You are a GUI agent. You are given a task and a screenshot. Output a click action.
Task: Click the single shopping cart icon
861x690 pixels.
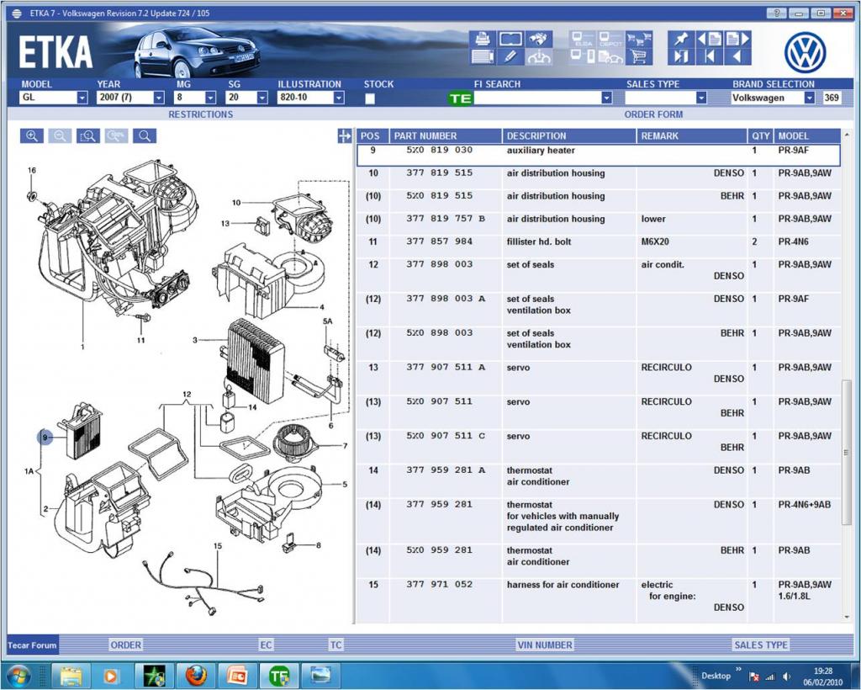point(639,56)
